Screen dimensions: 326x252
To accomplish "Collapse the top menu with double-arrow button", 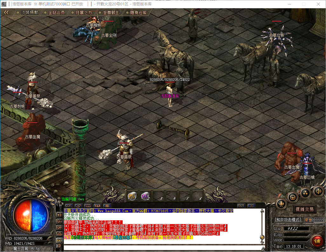I will [x=6, y=12].
